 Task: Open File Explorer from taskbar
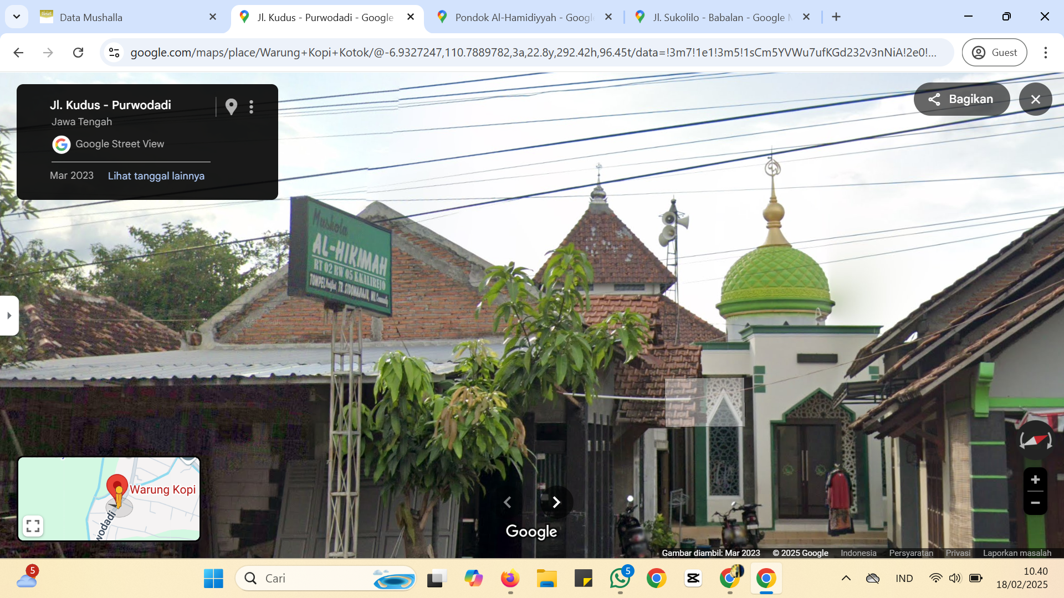pos(547,579)
